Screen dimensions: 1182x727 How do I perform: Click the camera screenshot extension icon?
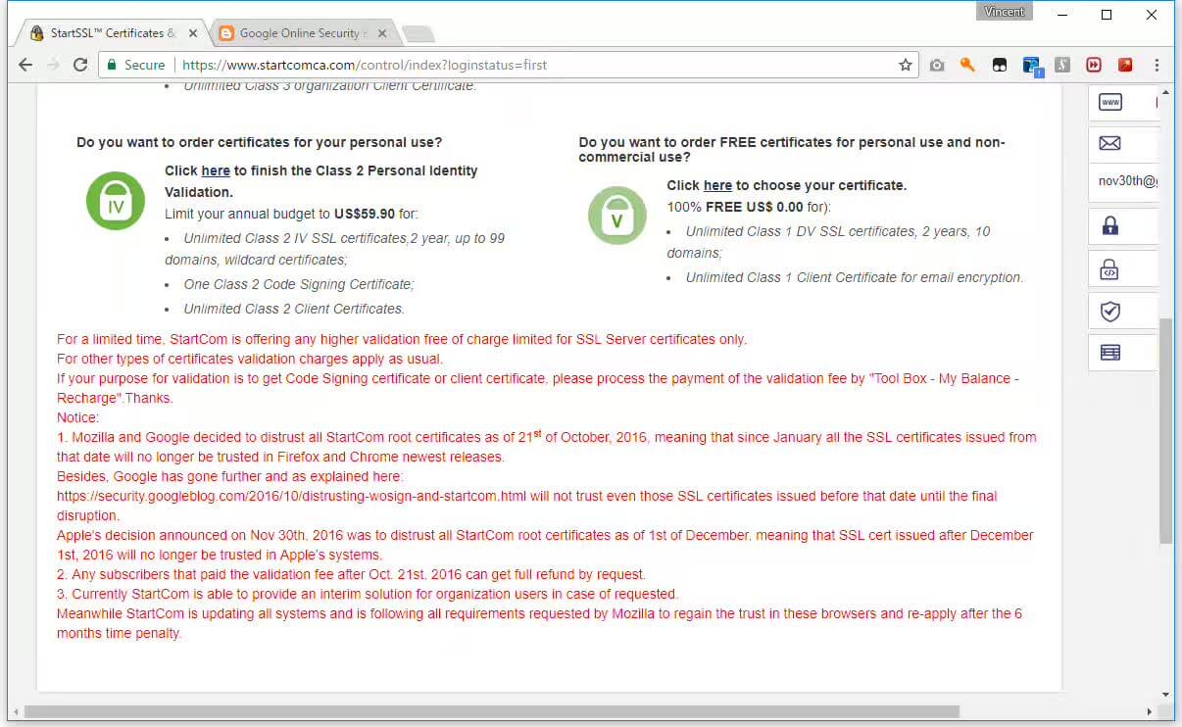937,65
